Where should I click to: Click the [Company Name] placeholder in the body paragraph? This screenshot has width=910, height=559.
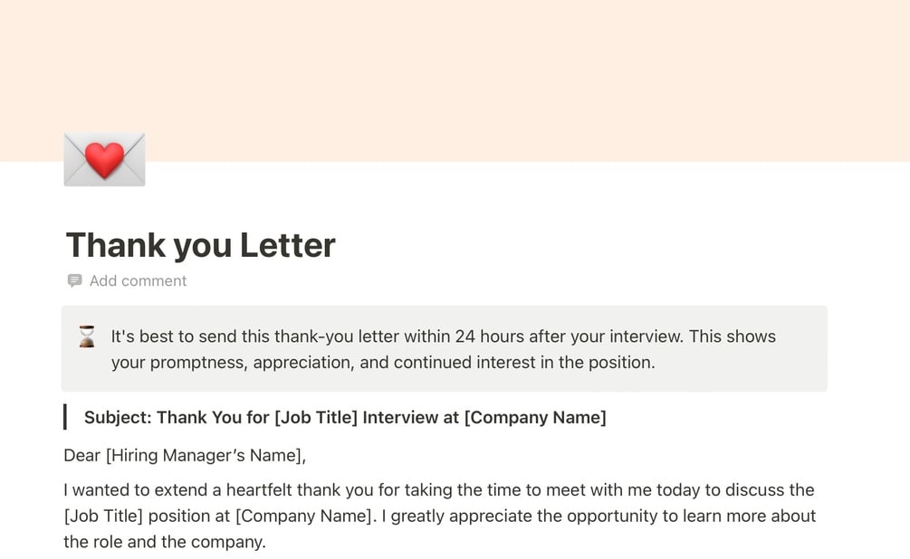click(x=303, y=516)
